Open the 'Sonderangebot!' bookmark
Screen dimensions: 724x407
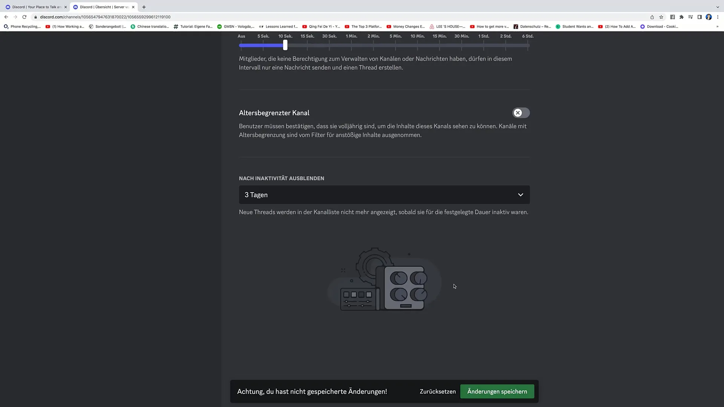coord(107,26)
